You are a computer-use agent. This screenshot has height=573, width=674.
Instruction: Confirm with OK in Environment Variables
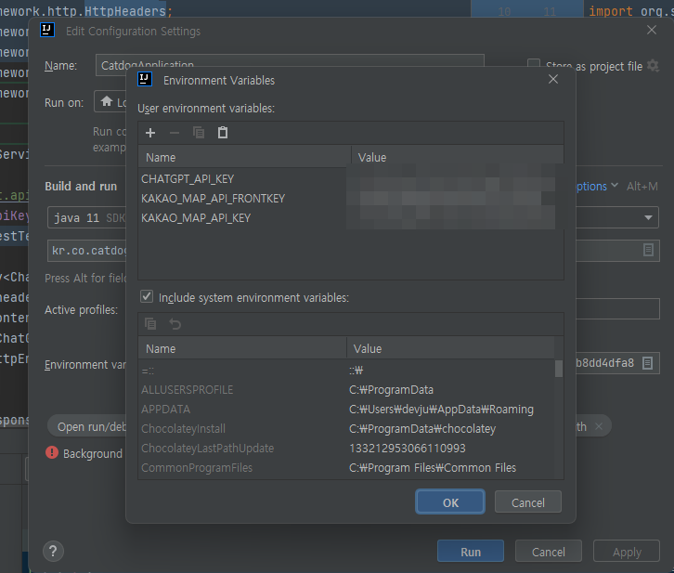click(x=450, y=502)
